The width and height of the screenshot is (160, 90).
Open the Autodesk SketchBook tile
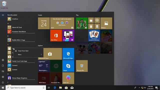tap(56, 78)
